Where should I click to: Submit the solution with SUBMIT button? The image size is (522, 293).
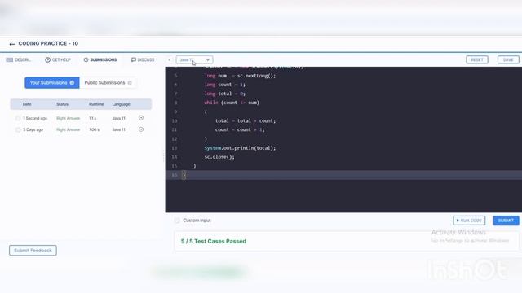(506, 221)
